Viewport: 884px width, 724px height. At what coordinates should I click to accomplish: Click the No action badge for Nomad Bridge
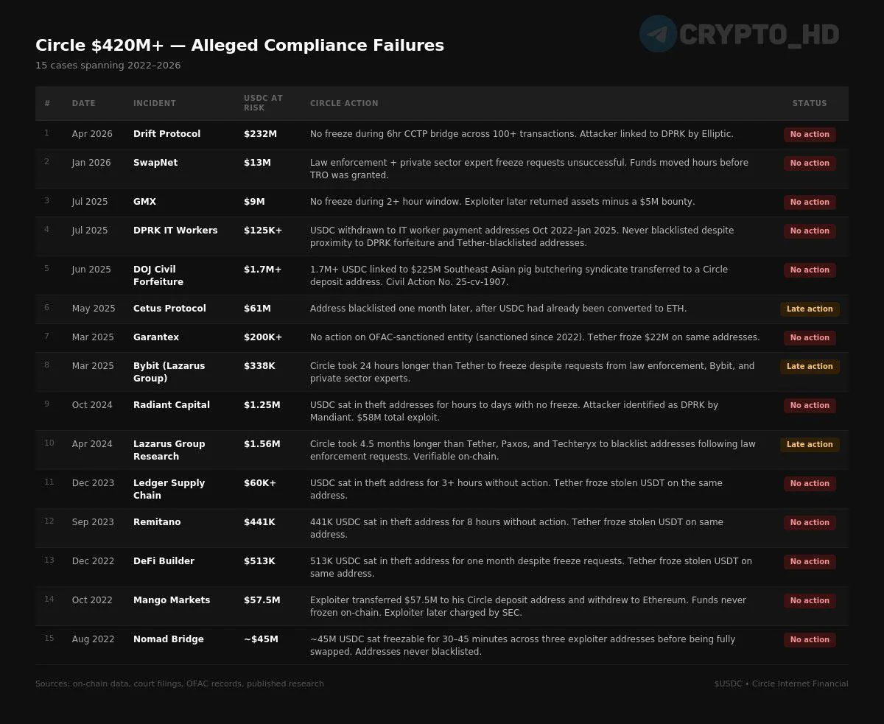(809, 640)
